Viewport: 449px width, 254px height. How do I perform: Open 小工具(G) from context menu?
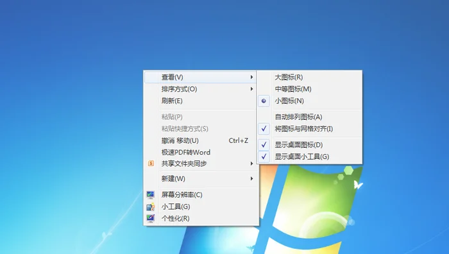click(x=200, y=207)
